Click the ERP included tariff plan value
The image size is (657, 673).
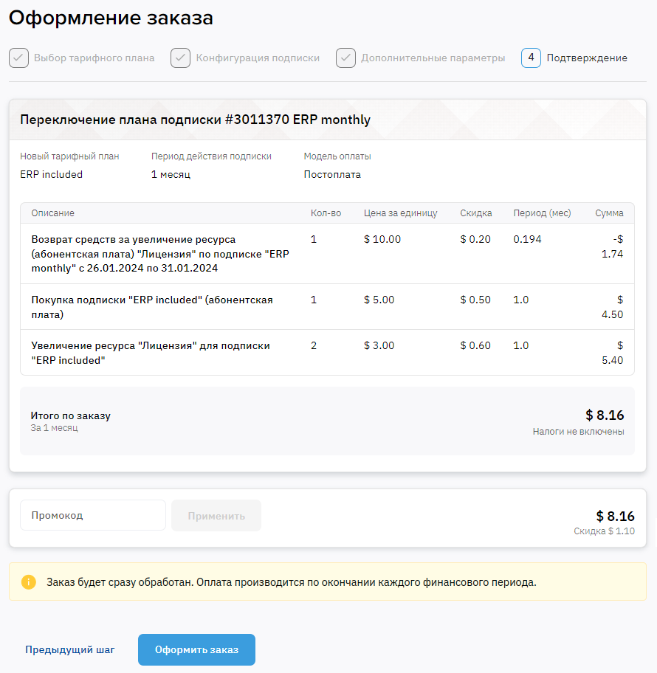52,174
